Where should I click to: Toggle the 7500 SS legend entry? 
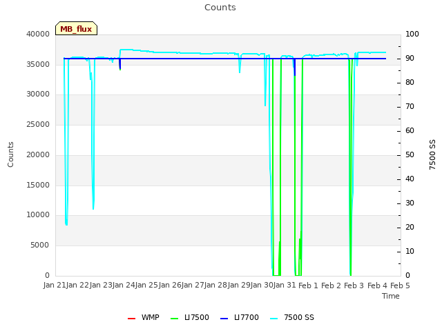[291, 317]
